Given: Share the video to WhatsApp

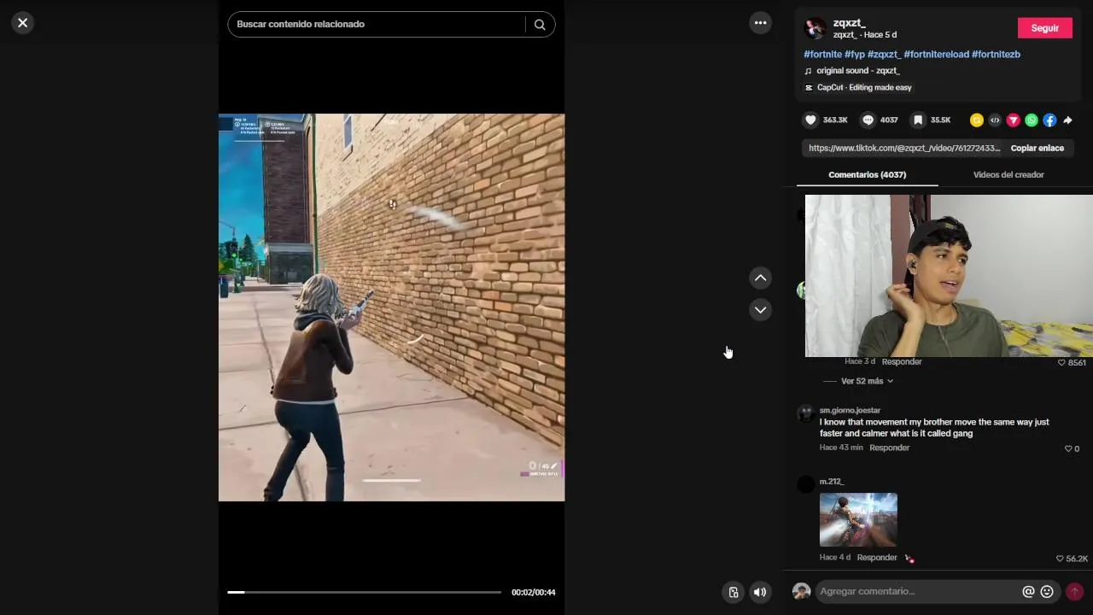Looking at the screenshot, I should pos(1032,120).
